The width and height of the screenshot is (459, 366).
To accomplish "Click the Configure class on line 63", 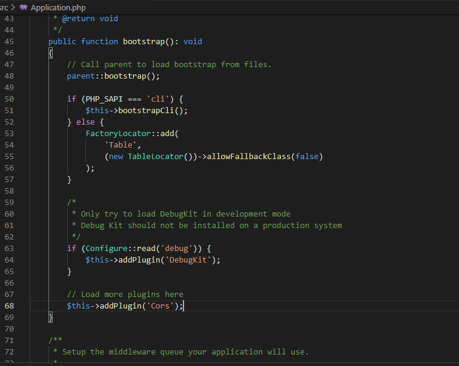I will (107, 249).
